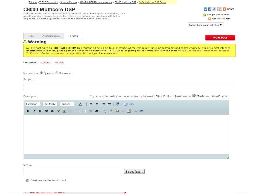Click the font color A icon
Viewport: 259px width, 194px height.
point(80,104)
